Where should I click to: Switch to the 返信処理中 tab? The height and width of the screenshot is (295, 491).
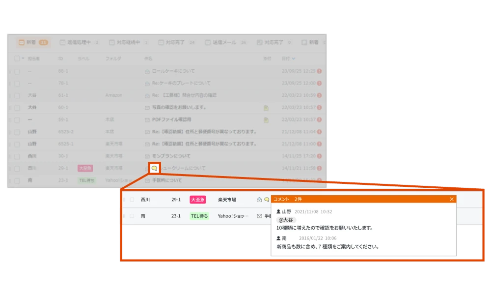[79, 42]
